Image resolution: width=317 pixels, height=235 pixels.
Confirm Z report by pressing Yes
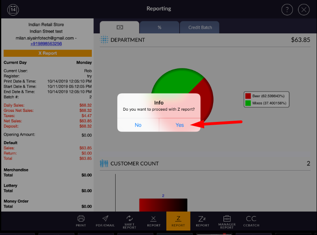tap(180, 125)
